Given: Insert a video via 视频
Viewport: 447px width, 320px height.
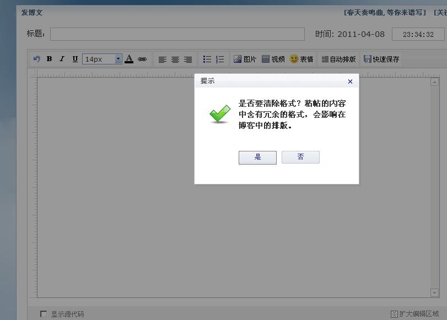Looking at the screenshot, I should tap(273, 59).
